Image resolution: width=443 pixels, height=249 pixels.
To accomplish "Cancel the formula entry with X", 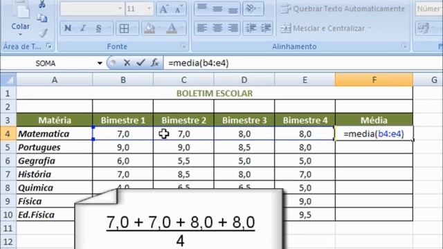I will click(x=127, y=63).
